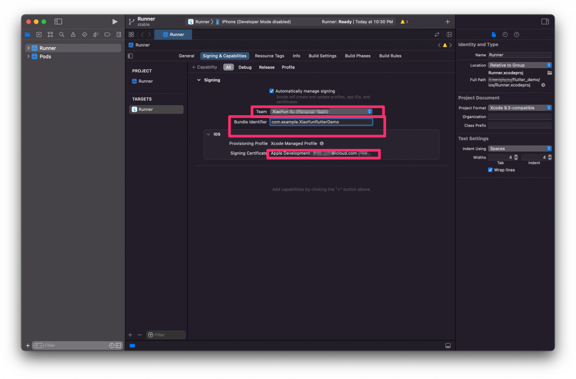
Task: Open the Runner scheme selector
Action: pos(199,22)
